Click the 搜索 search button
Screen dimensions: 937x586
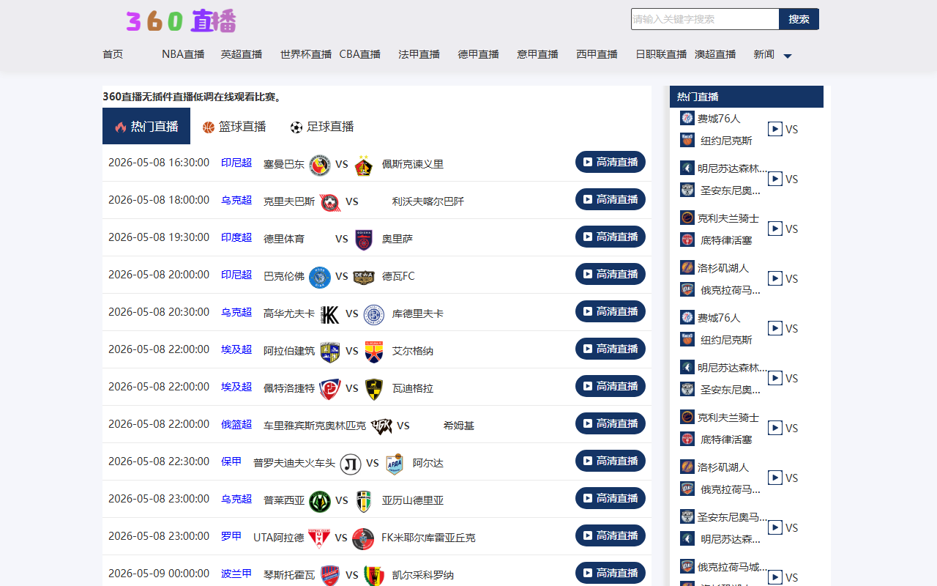pos(799,19)
